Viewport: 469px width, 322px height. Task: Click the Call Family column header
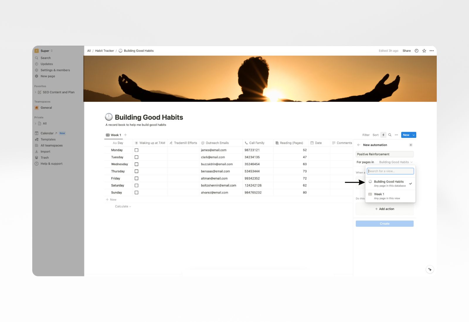tap(258, 143)
